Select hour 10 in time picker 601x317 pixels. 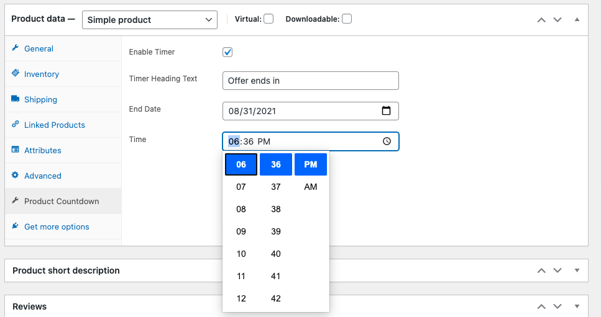coord(241,254)
